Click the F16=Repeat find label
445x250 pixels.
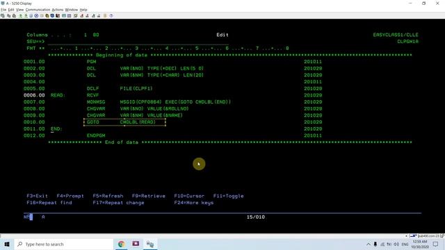coord(49,203)
